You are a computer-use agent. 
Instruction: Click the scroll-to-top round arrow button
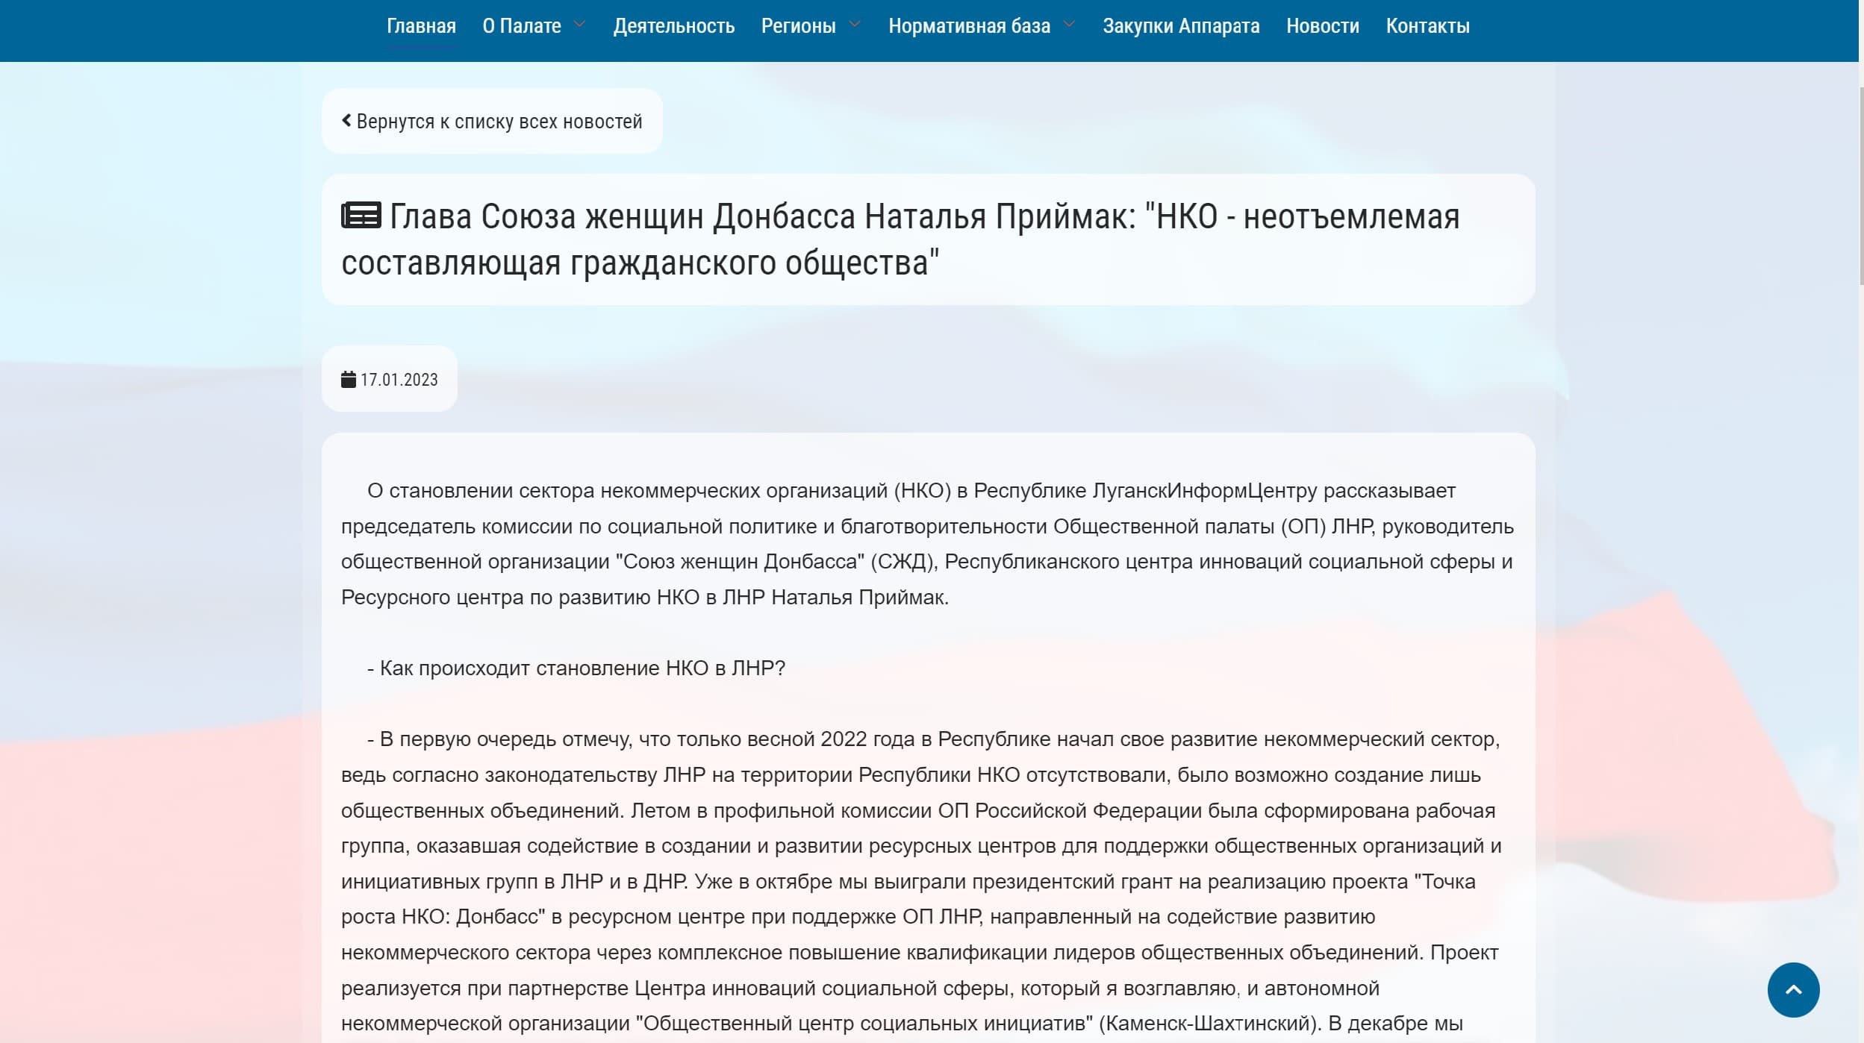click(1793, 990)
